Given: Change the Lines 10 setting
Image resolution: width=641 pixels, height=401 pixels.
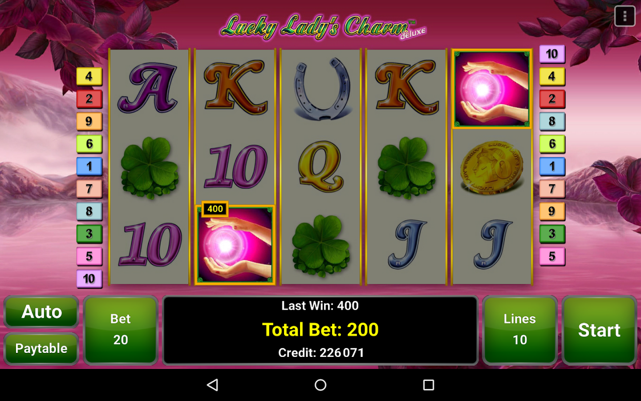Looking at the screenshot, I should (x=519, y=330).
